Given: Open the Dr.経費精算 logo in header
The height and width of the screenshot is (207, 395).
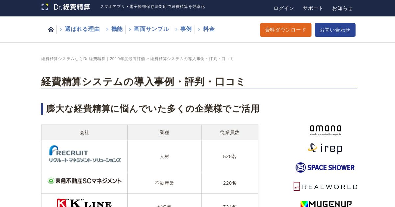Looking at the screenshot, I should pos(66,7).
